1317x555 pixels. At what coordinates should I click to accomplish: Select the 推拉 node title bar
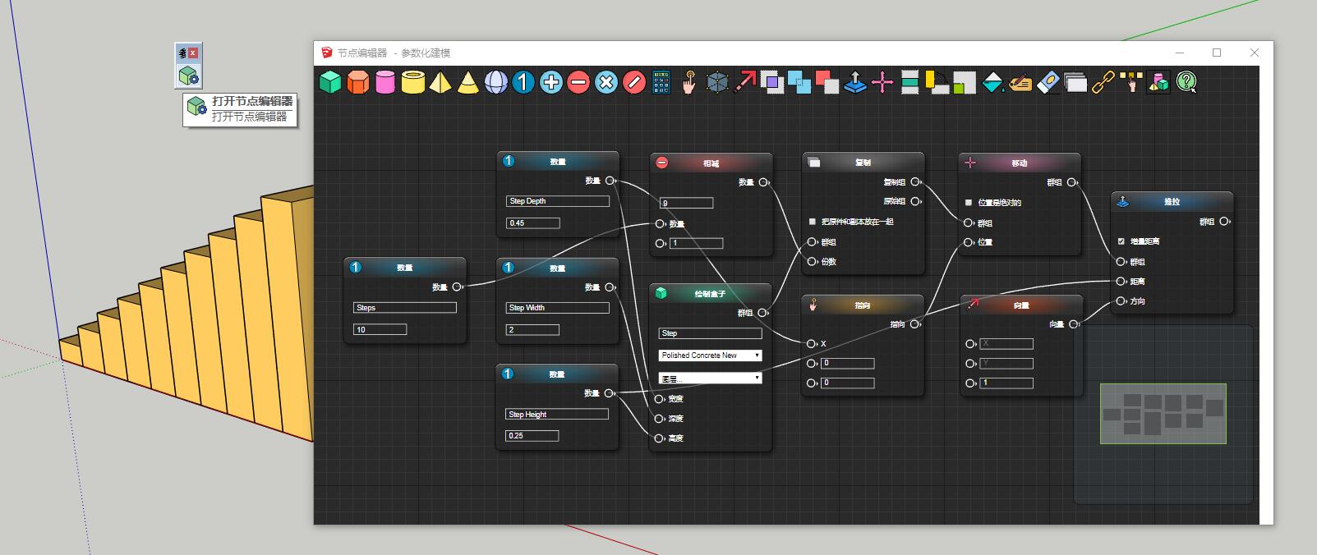point(1172,201)
